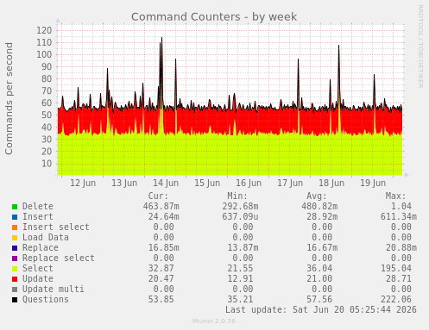Click Update average value 21.00
The width and height of the screenshot is (429, 330).
pos(319,278)
